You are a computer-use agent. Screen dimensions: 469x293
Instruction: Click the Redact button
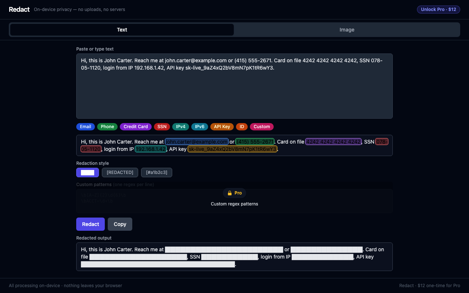(x=91, y=224)
